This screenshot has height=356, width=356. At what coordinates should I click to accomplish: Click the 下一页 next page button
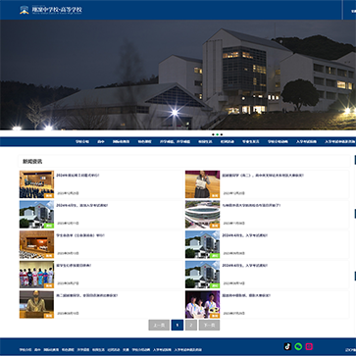[x=209, y=325]
